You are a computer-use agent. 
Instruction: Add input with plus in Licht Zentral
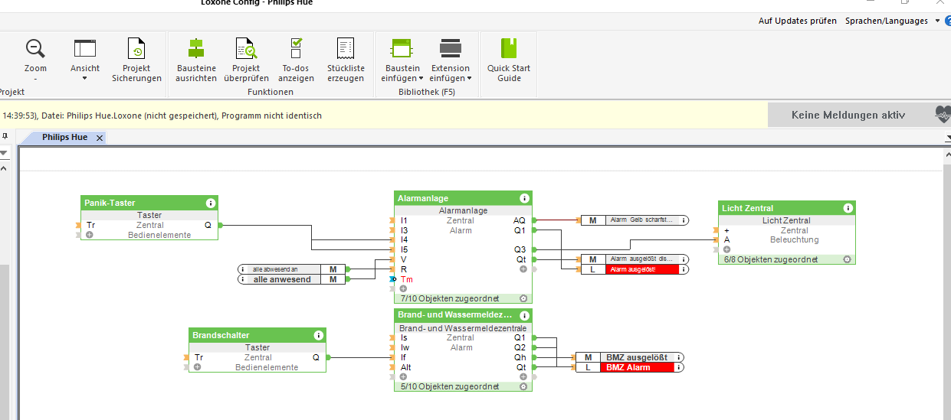(726, 249)
